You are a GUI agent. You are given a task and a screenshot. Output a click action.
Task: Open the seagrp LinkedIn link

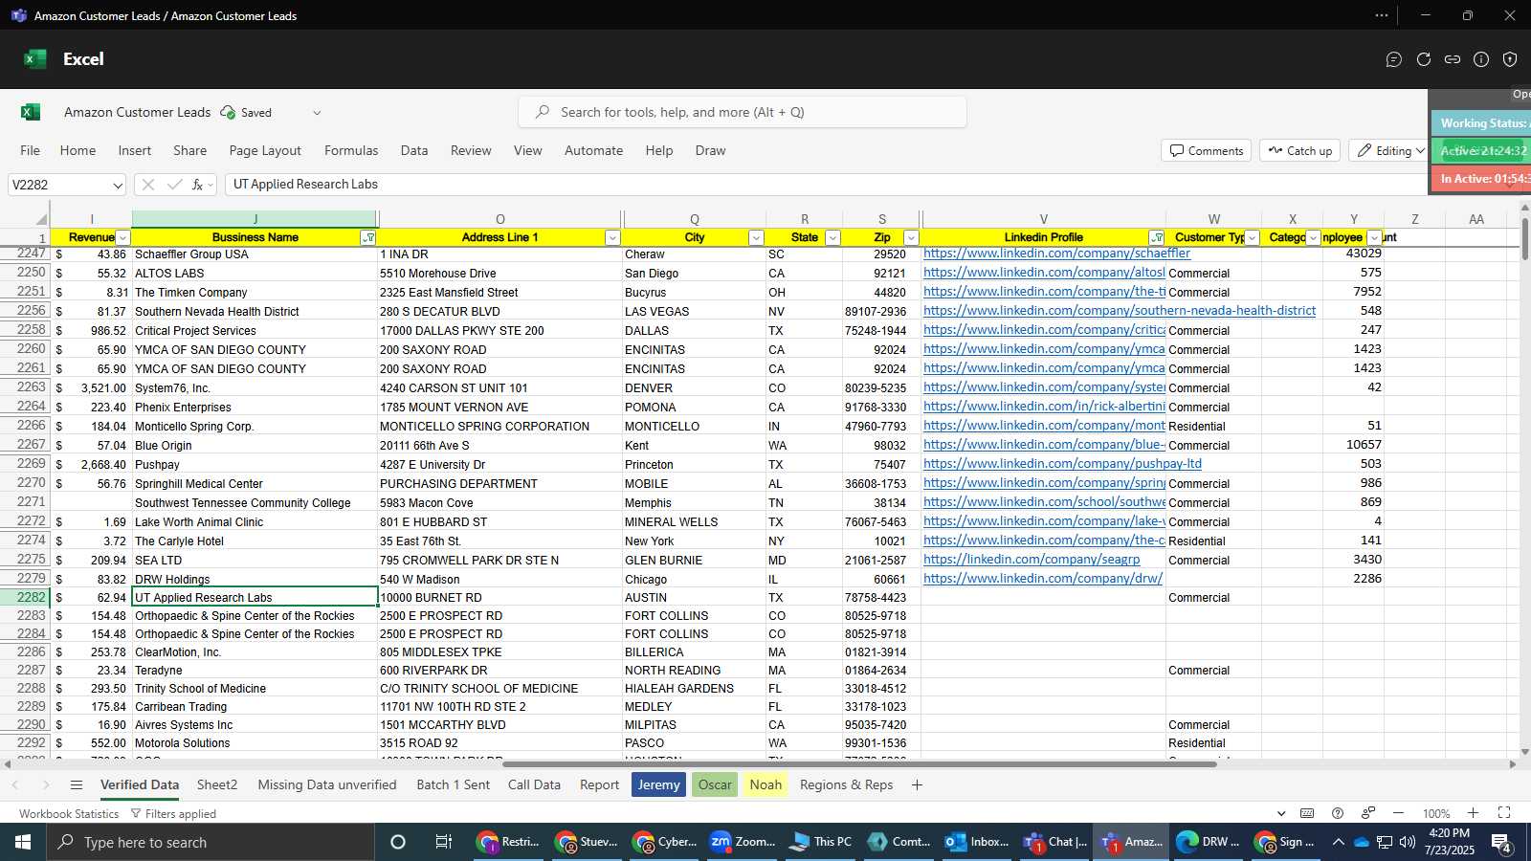(x=1032, y=560)
